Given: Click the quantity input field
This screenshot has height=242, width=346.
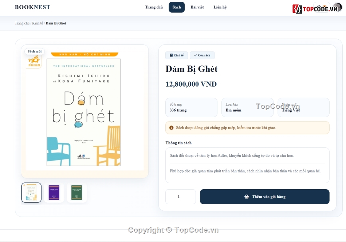Looking at the screenshot, I should coord(181,197).
